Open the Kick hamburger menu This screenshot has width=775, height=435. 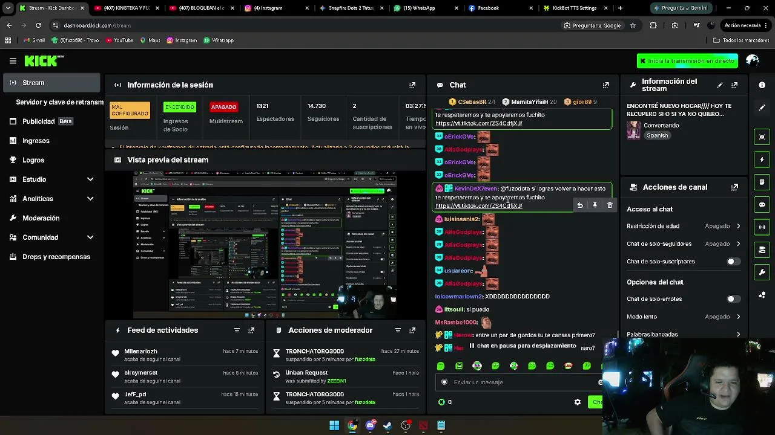[13, 60]
